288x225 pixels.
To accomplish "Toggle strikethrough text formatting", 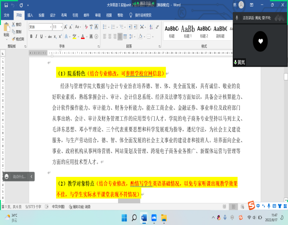I will tap(49, 35).
